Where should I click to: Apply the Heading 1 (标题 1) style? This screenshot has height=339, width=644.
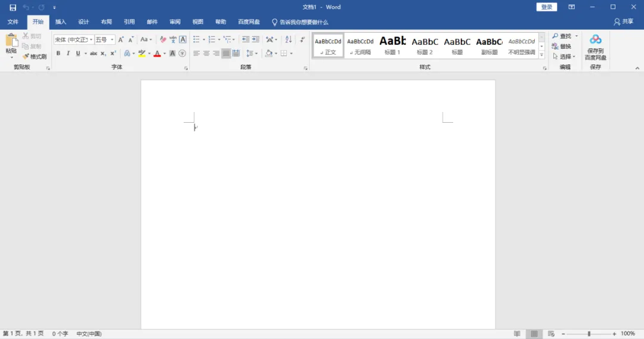(x=392, y=45)
